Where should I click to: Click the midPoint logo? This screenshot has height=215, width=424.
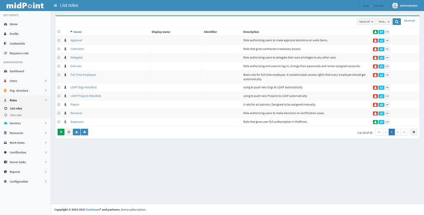coord(25,5)
